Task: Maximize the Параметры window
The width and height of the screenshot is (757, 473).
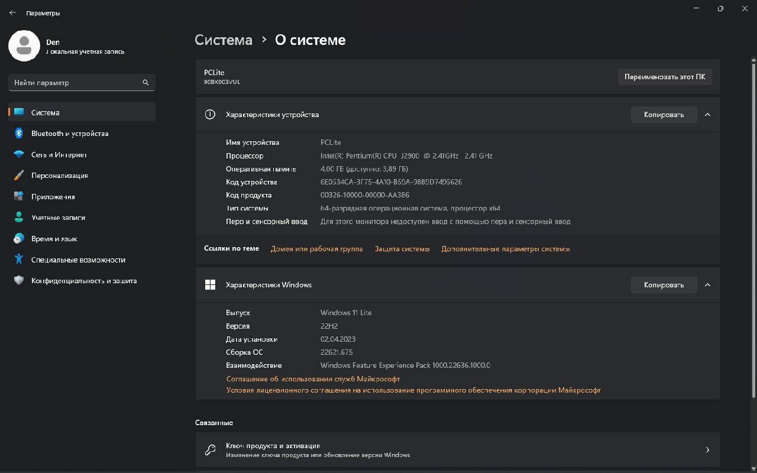Action: pos(720,8)
